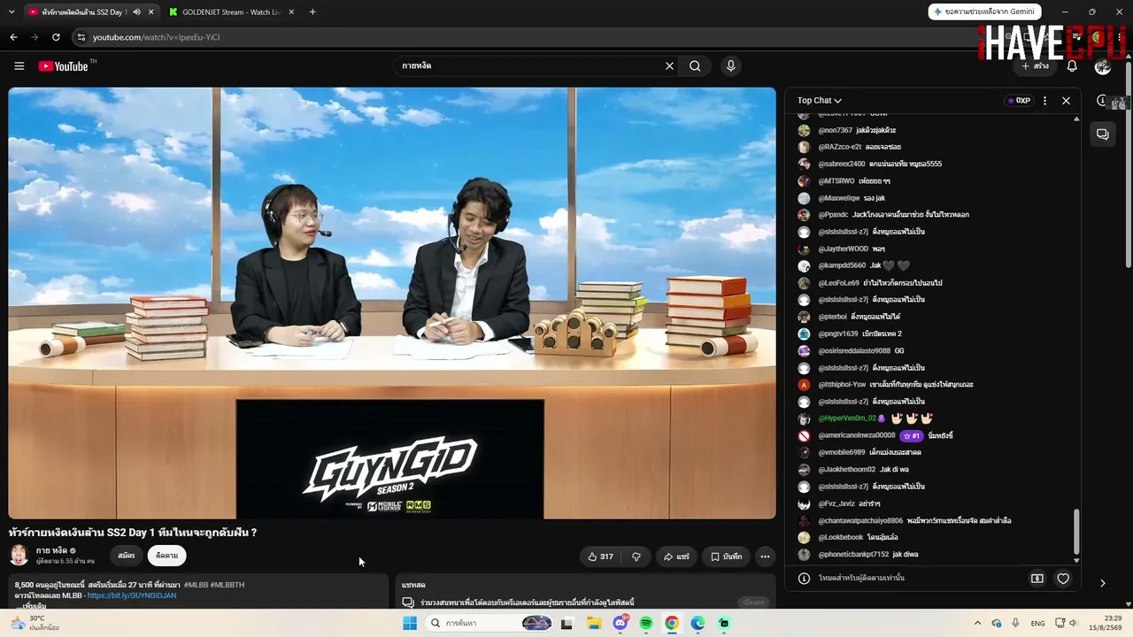Open the 0XP crown points badge
The width and height of the screenshot is (1133, 637).
click(1018, 101)
